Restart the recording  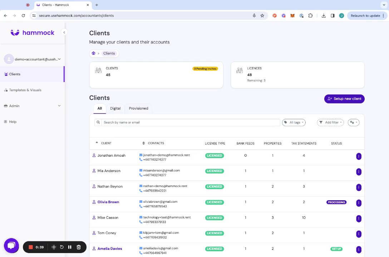point(62,247)
